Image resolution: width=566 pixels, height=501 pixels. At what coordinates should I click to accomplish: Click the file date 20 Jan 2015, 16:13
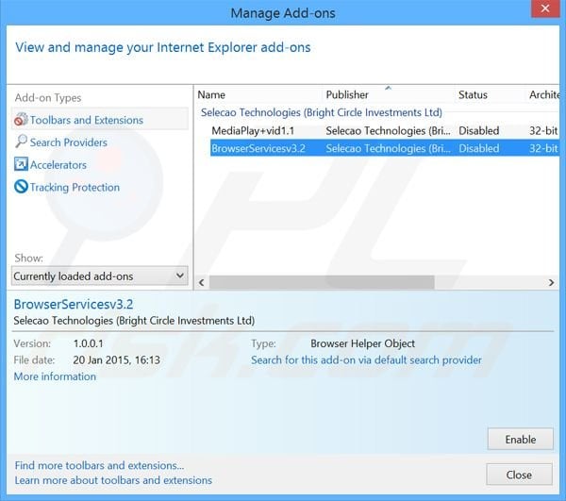(116, 360)
